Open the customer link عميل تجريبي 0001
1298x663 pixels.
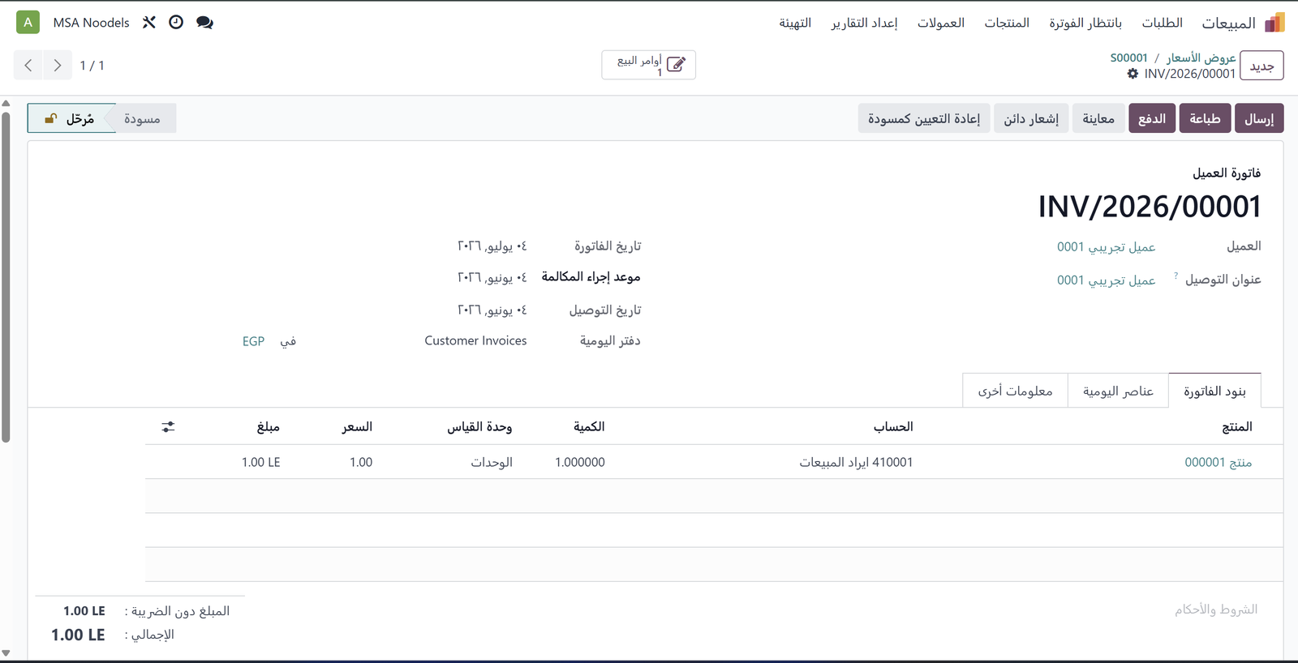[1106, 246]
